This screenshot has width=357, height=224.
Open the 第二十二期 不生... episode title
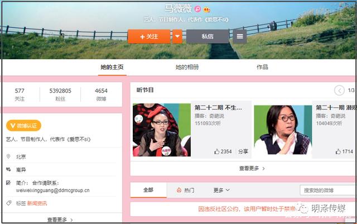click(218, 107)
